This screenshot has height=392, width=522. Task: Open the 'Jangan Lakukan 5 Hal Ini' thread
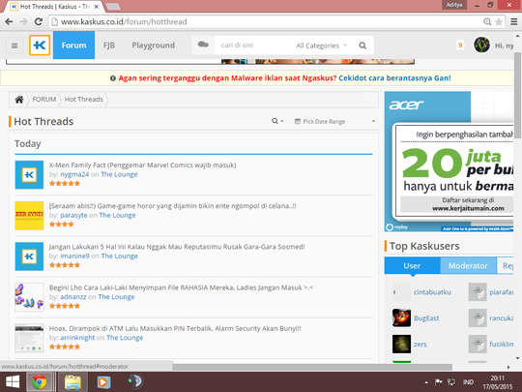tap(177, 247)
